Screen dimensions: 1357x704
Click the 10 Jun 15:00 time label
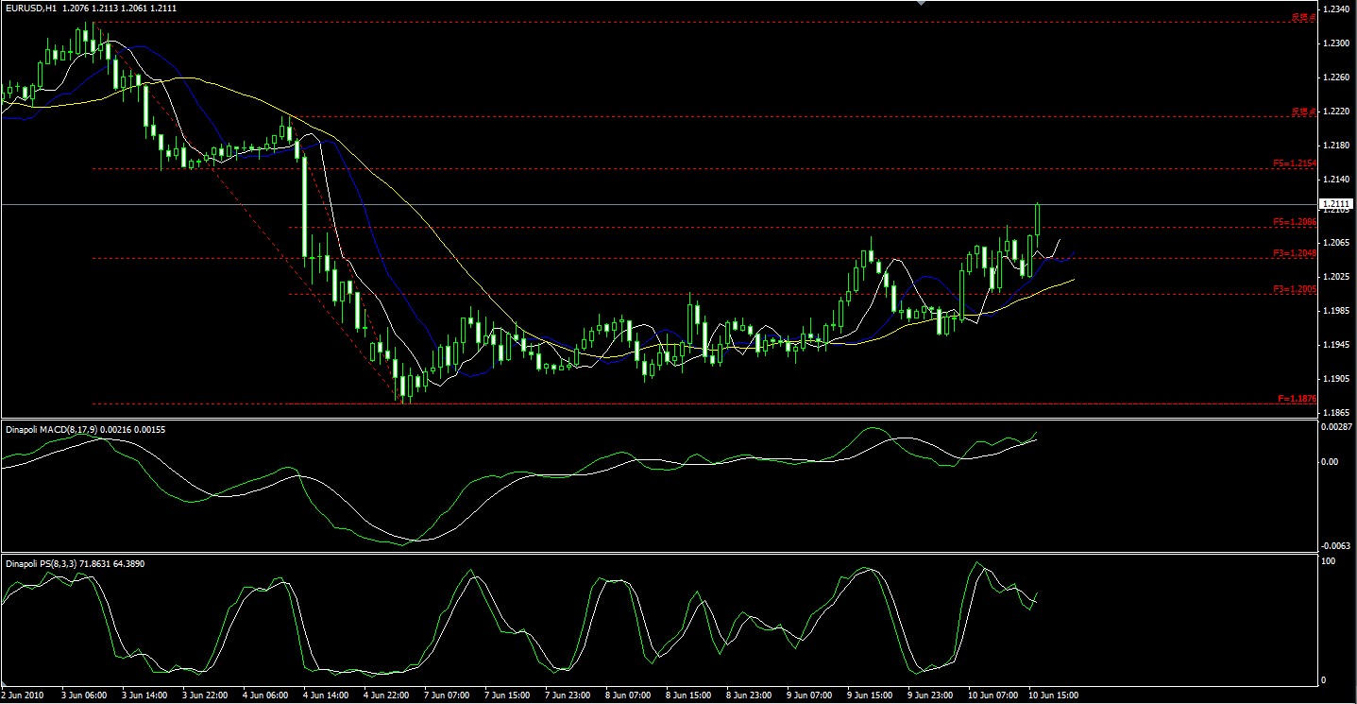pyautogui.click(x=1054, y=695)
